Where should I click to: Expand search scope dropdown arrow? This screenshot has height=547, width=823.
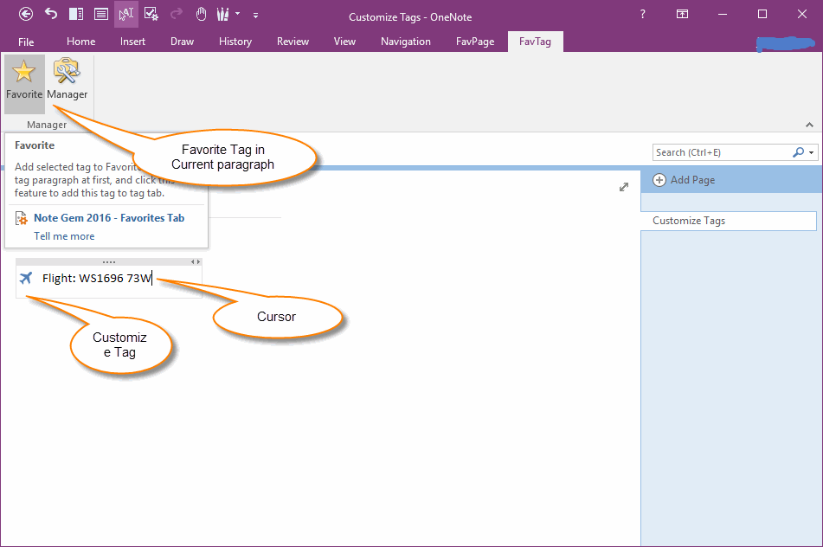coord(812,152)
